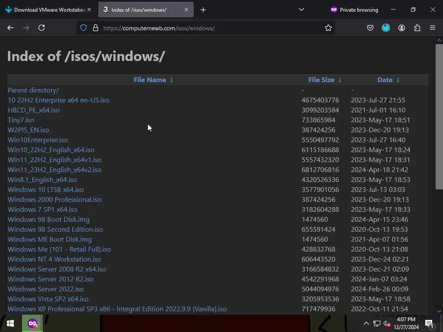Select file size 4675403776 text
443x332 pixels.
click(x=320, y=100)
